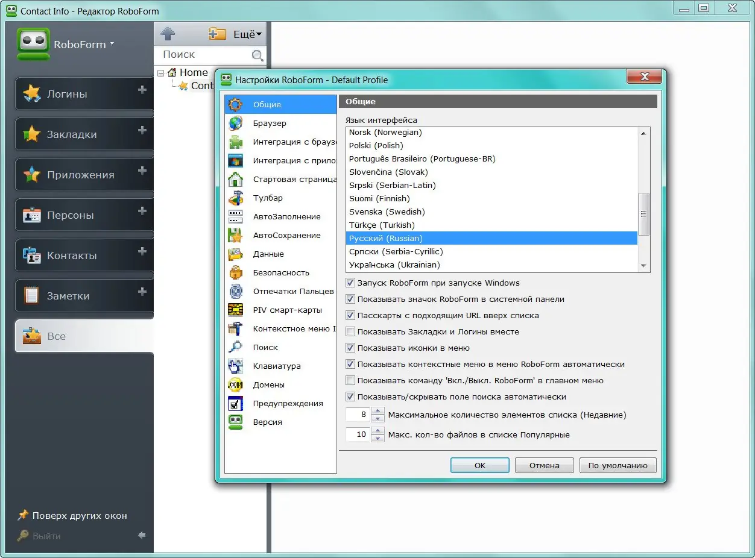
Task: Open the Домены .COM icon
Action: (235, 384)
